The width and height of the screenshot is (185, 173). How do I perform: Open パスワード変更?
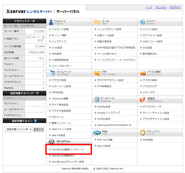pos(60,29)
